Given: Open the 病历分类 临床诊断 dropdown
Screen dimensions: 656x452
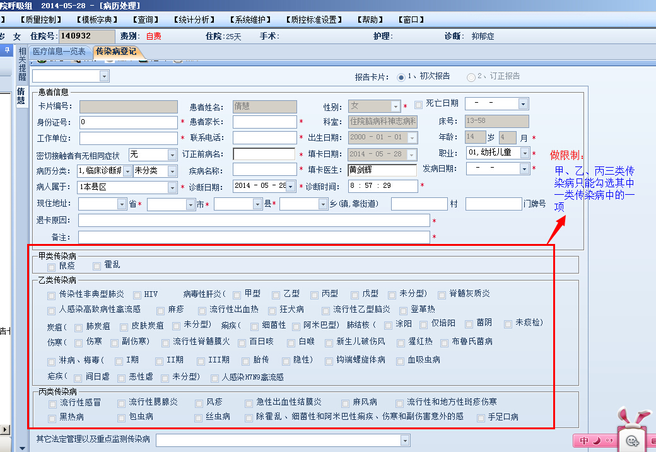Looking at the screenshot, I should coord(127,171).
